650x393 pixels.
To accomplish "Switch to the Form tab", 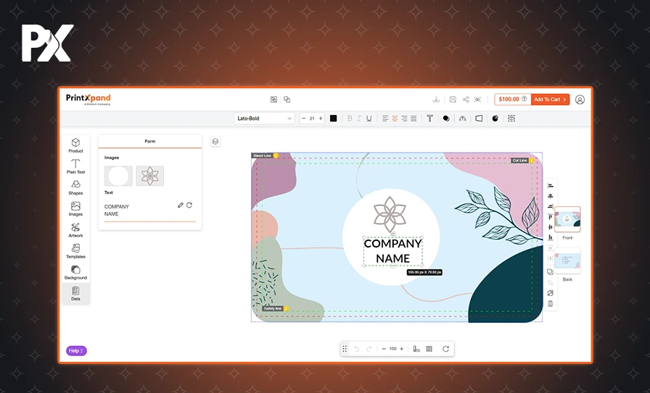I will click(x=149, y=141).
